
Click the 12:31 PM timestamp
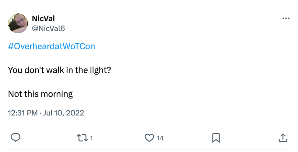point(23,113)
